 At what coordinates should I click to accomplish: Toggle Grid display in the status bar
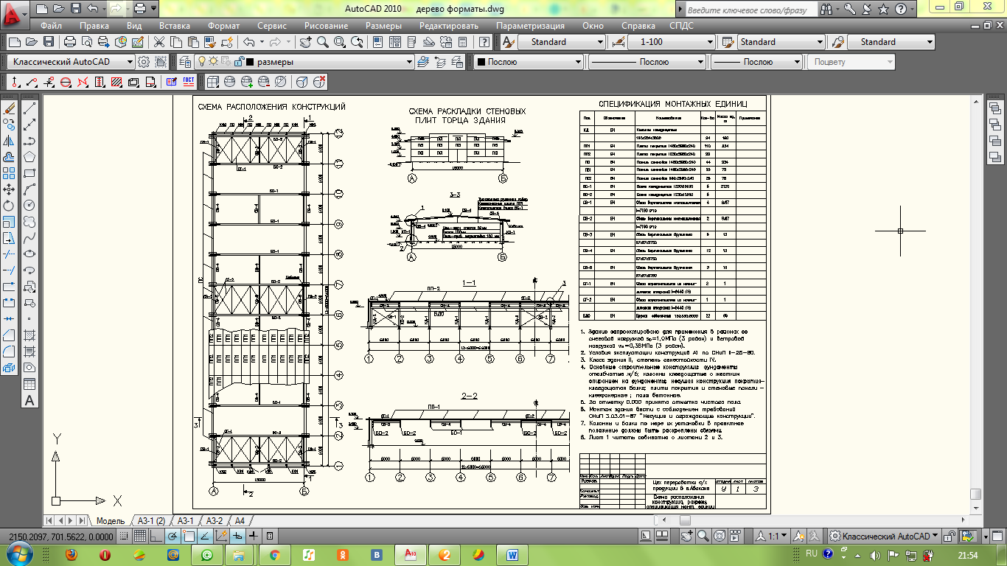[x=140, y=536]
